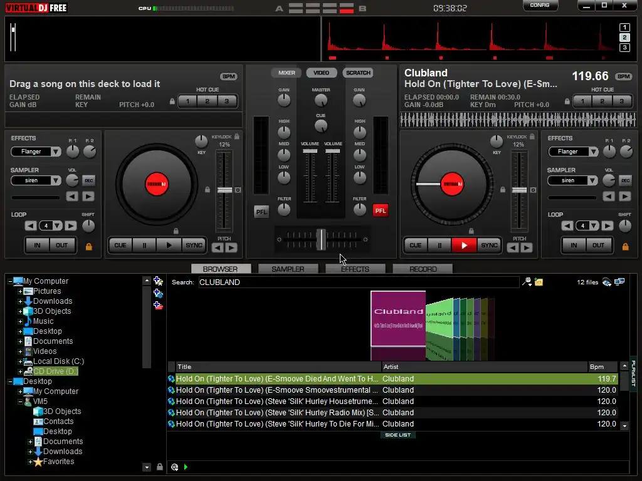The image size is (642, 481).
Task: Halve the left deck loop length
Action: [30, 225]
